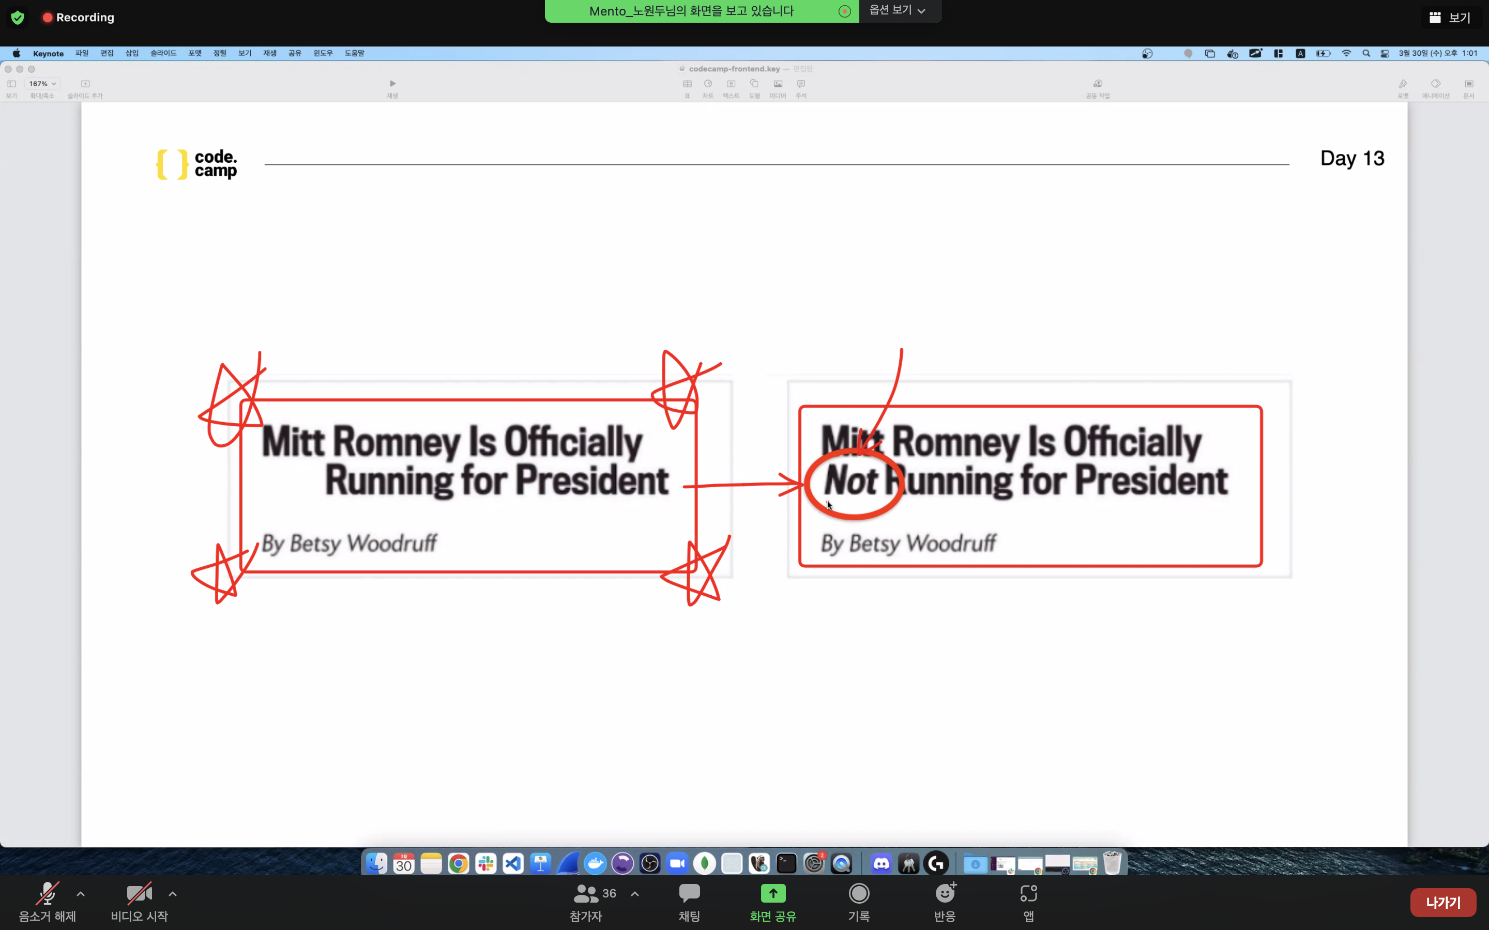
Task: Open the 슬라이드 menu in Keynote
Action: click(x=163, y=54)
